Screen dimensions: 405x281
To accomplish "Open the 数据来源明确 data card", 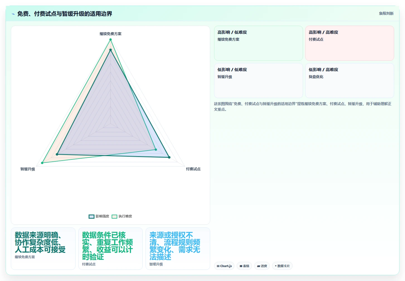I will click(x=43, y=249).
